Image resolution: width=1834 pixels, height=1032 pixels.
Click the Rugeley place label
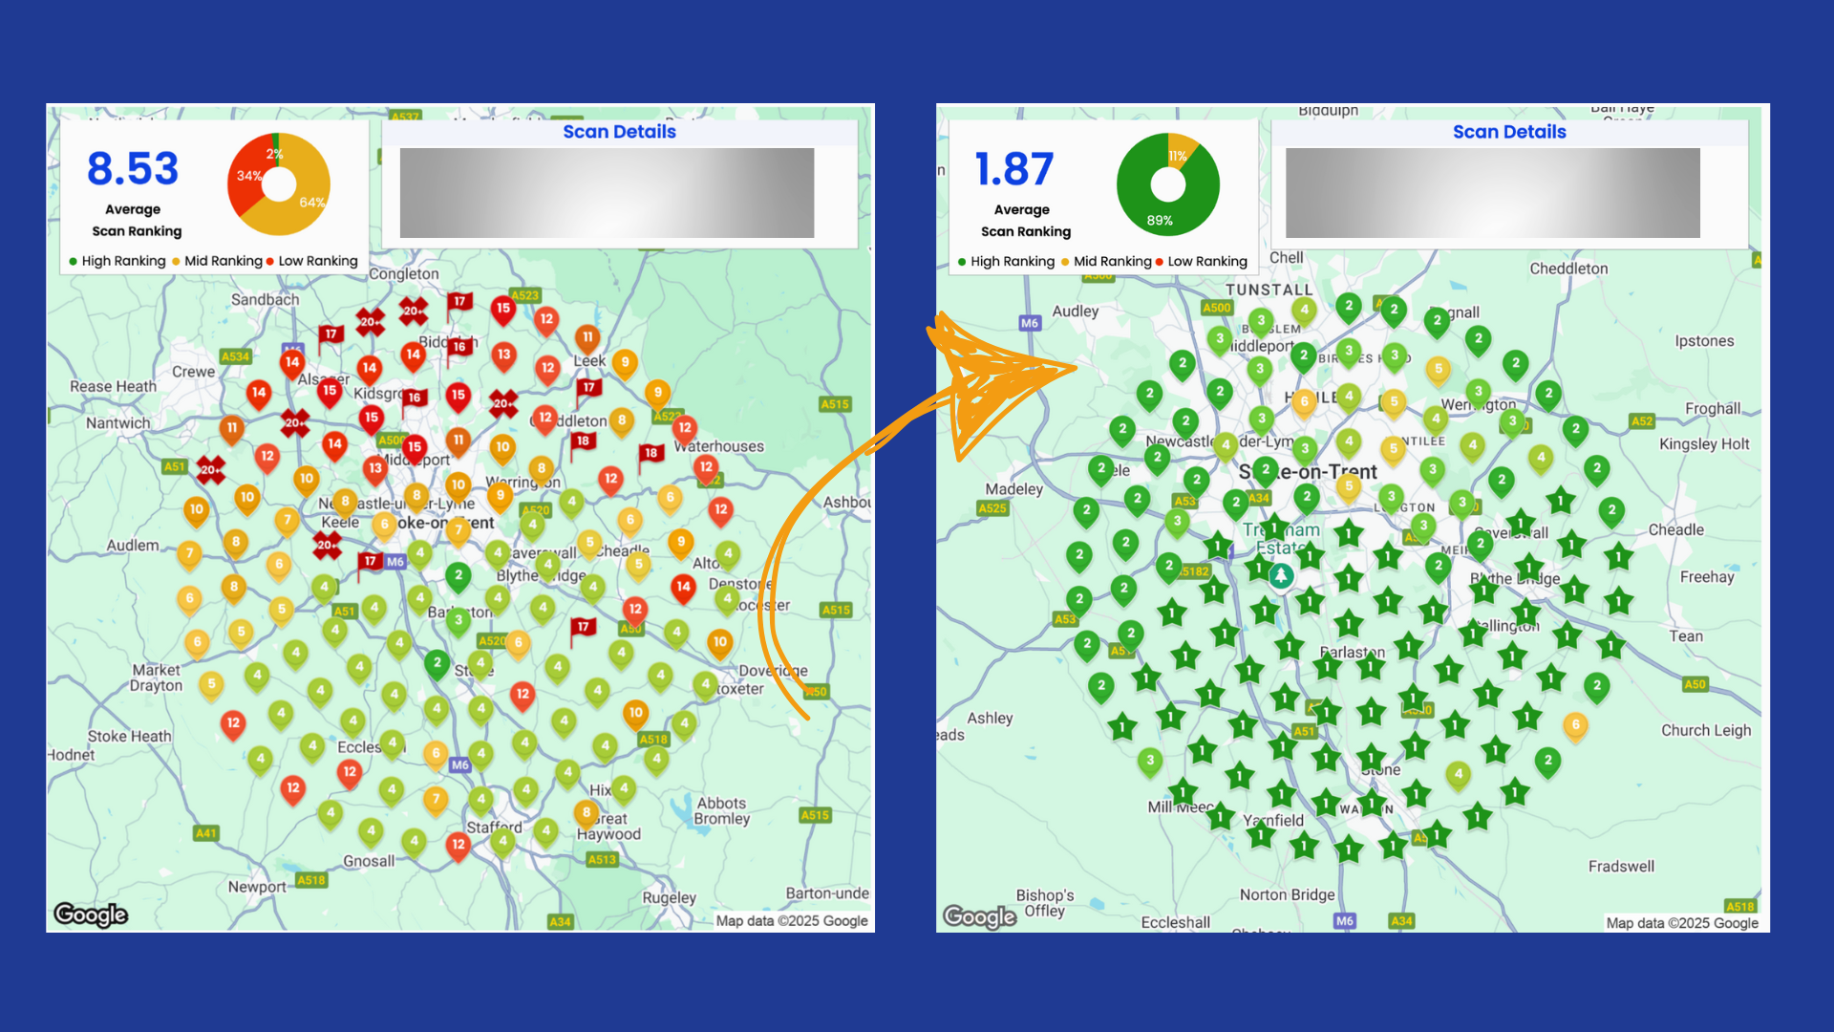[x=669, y=898]
